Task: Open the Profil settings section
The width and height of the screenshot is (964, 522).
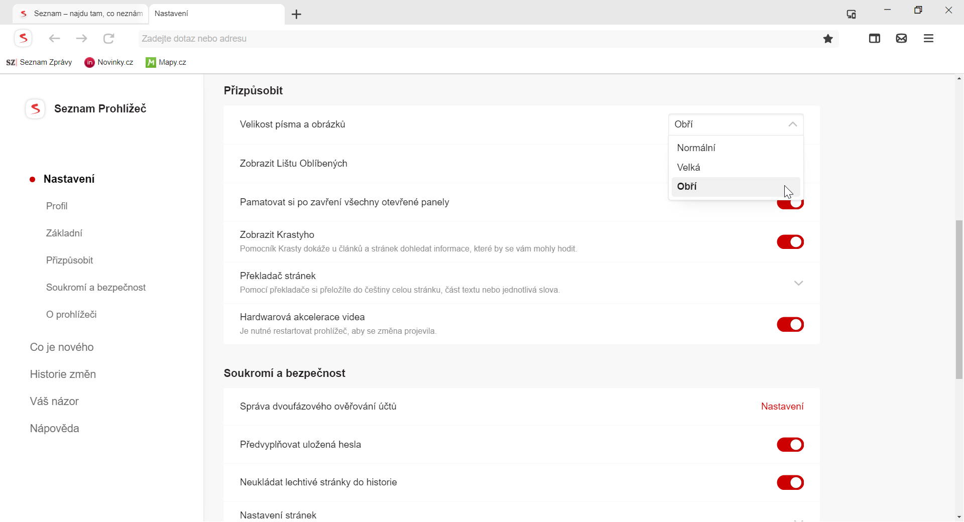Action: tap(57, 206)
